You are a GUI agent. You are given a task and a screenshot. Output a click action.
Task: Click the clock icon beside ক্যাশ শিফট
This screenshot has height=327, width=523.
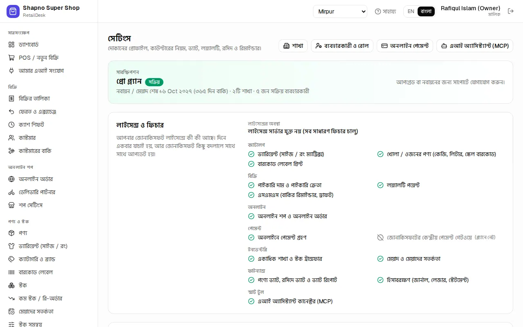tap(11, 125)
